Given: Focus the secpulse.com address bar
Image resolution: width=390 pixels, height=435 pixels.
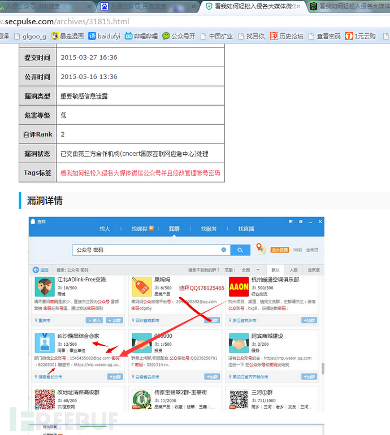Looking at the screenshot, I should click(194, 21).
